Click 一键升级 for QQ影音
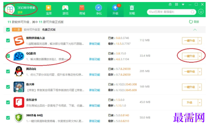This screenshot has height=128, width=211. click(x=190, y=56)
